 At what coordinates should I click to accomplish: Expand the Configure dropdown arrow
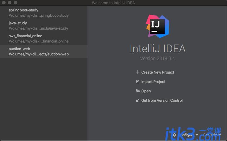[x=197, y=135]
